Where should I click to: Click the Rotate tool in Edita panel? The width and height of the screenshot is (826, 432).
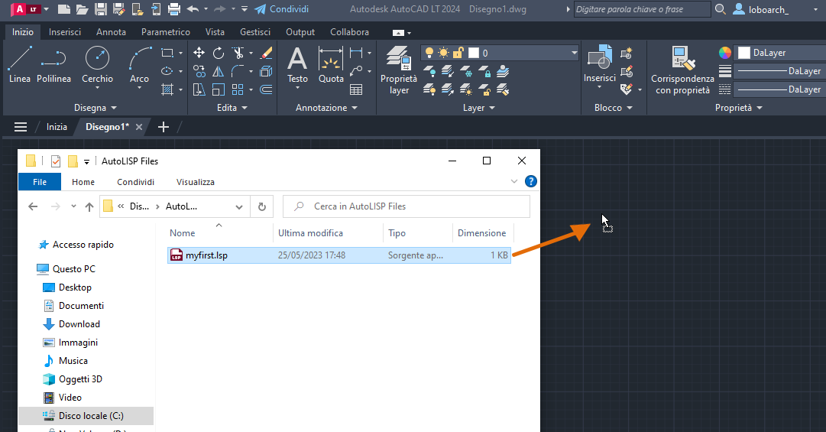coord(218,53)
